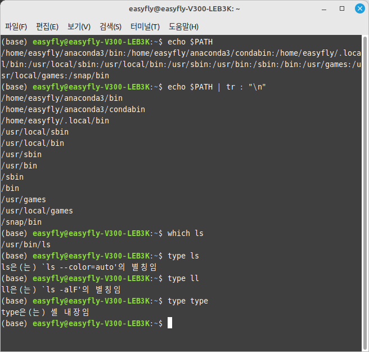Click the line /home/easyfly/anaconda3/bin

tap(62, 98)
